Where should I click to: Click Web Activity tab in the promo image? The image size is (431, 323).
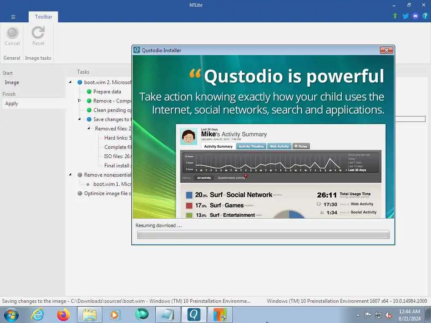coord(279,146)
